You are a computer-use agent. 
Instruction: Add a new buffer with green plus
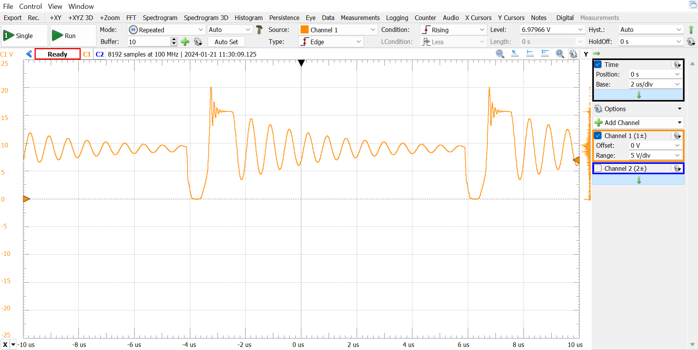click(185, 42)
